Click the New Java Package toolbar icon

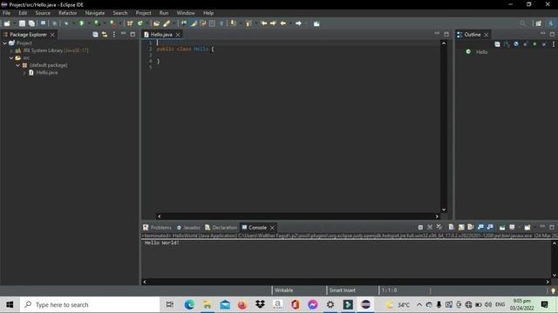coord(130,23)
